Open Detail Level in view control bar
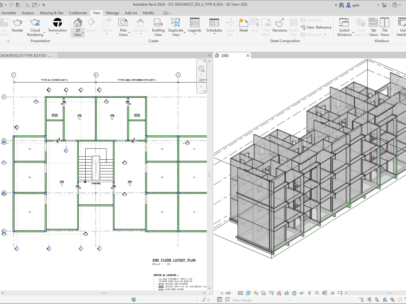This screenshot has width=406, height=304. point(240,293)
